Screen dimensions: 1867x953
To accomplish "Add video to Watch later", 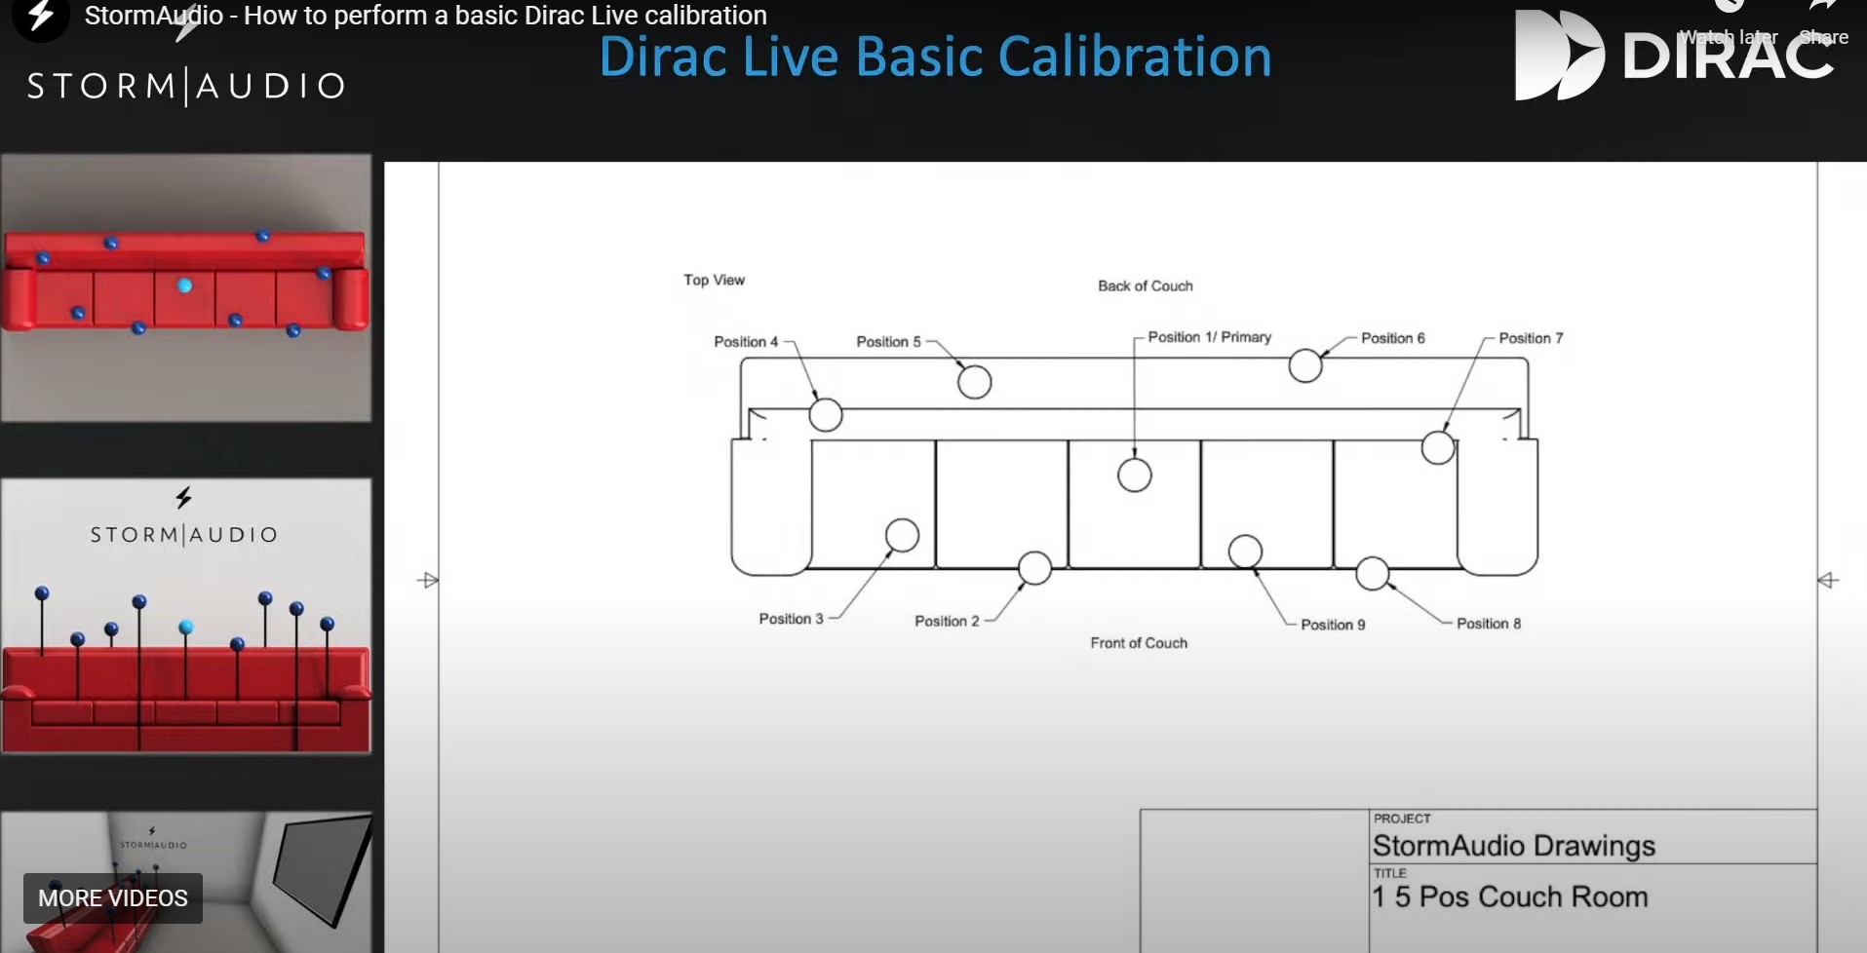I will tap(1730, 23).
